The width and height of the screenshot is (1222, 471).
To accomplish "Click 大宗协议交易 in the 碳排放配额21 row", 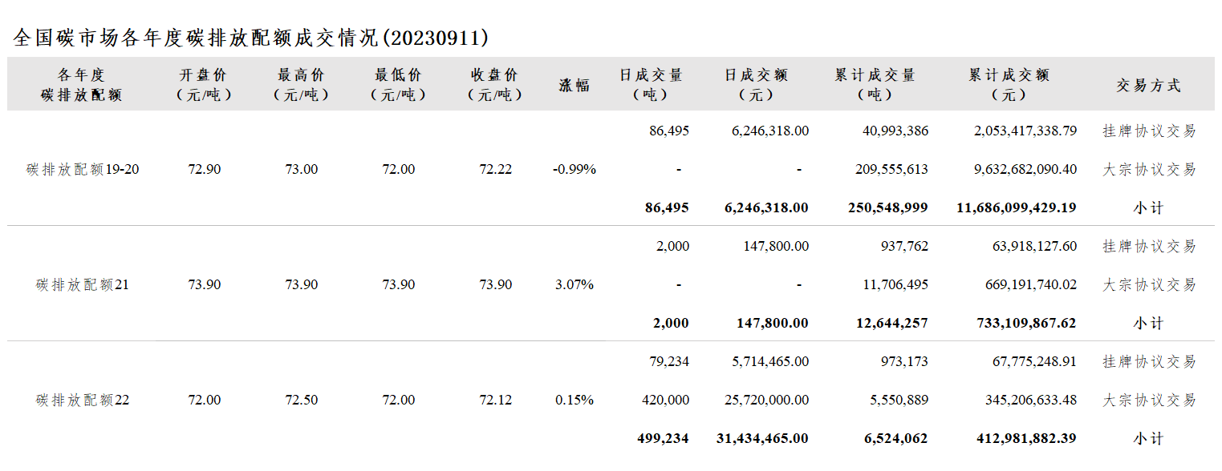I will (x=1149, y=284).
